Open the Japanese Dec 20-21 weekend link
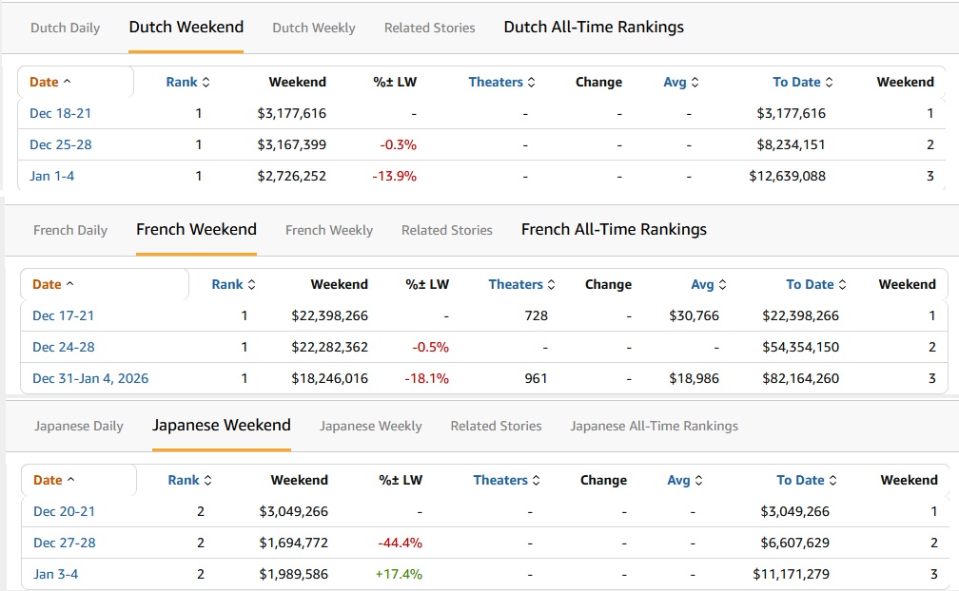Viewport: 959px width, 591px height. 65,511
